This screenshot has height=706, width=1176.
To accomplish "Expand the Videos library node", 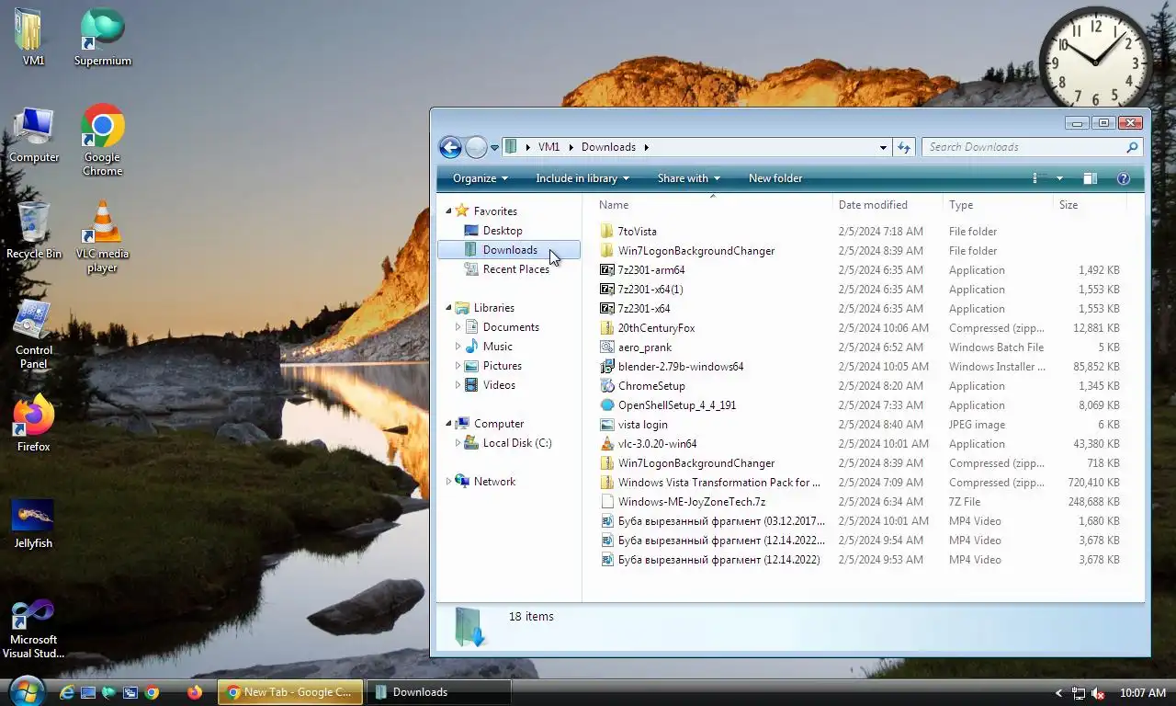I will tap(458, 385).
